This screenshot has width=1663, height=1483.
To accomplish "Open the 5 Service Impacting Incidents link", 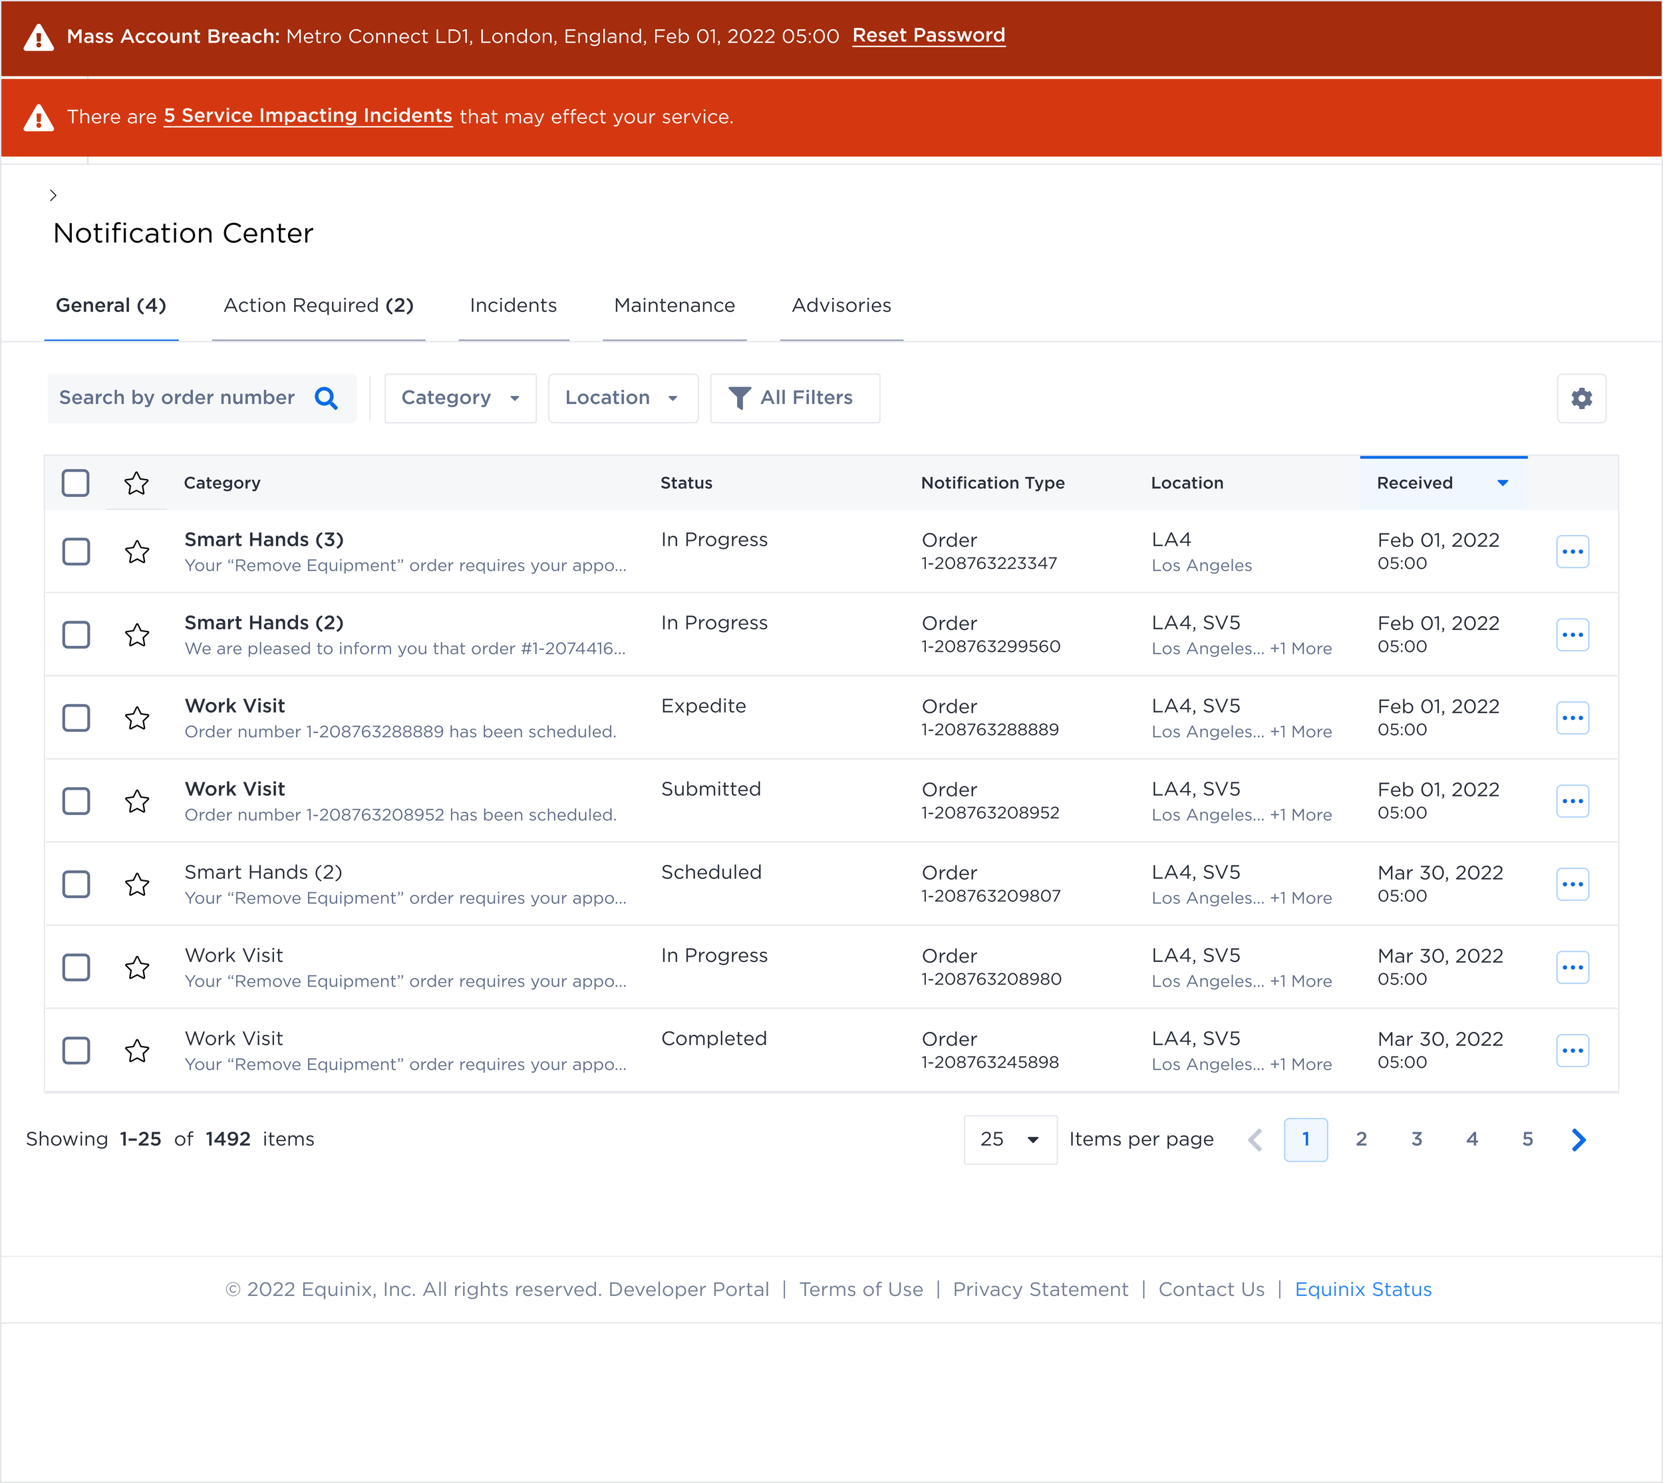I will click(x=308, y=116).
